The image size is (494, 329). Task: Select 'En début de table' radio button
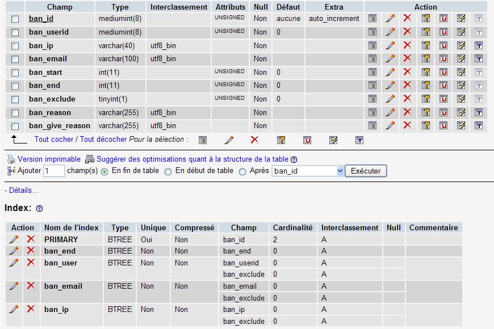coord(168,171)
